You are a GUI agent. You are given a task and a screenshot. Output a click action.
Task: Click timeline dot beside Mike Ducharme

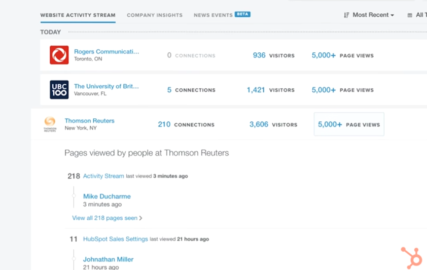coord(74,196)
